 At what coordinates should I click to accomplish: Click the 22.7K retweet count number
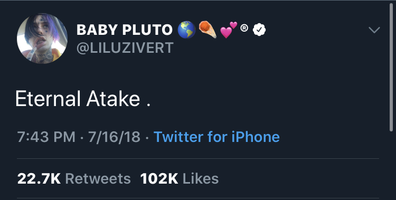[39, 178]
